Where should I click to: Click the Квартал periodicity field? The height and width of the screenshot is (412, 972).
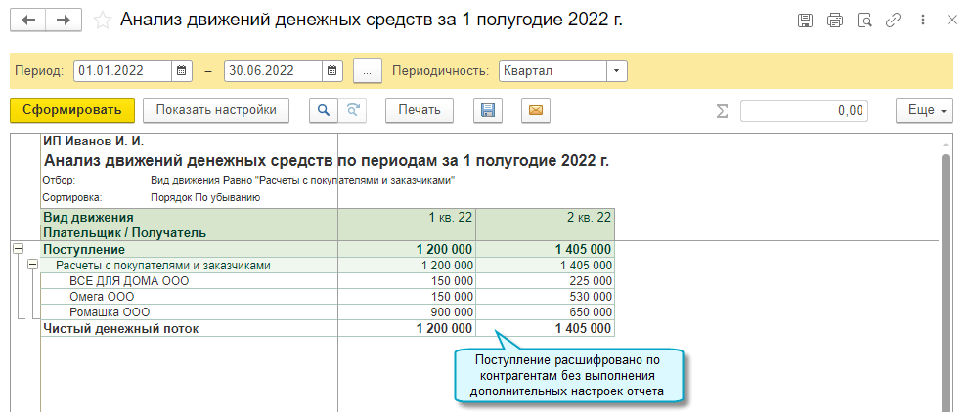552,70
